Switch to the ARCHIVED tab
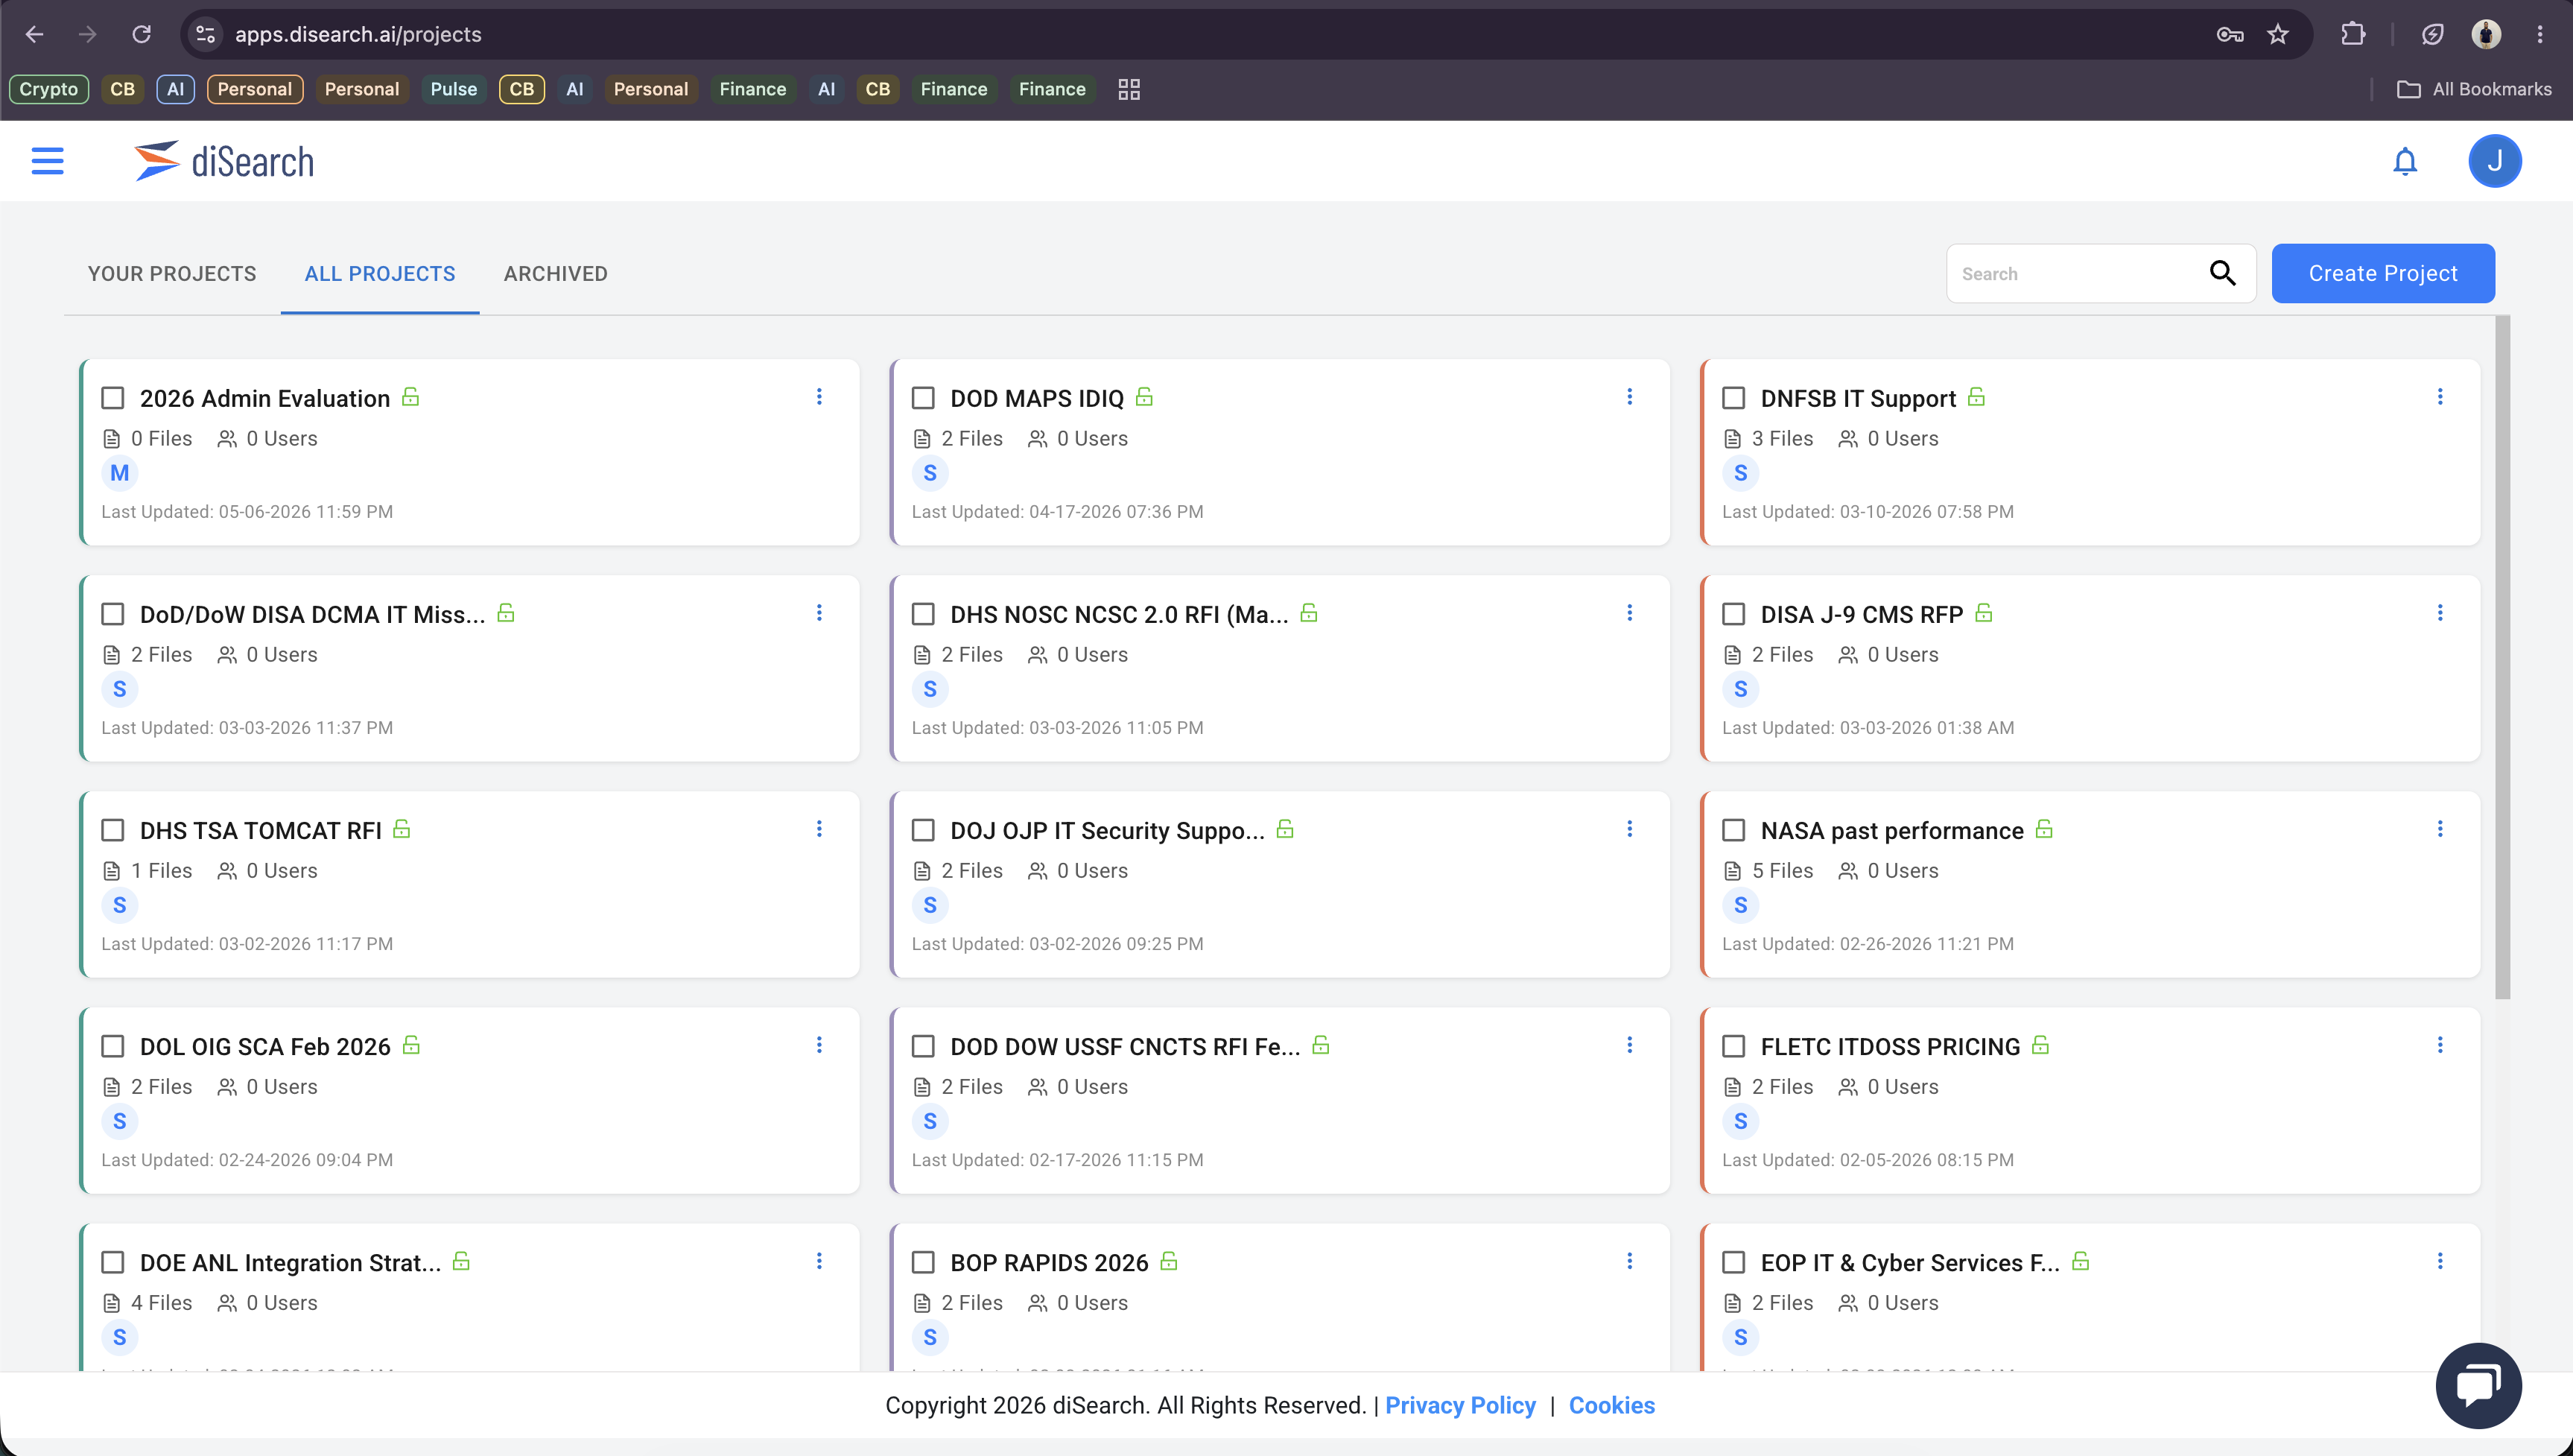 click(556, 274)
